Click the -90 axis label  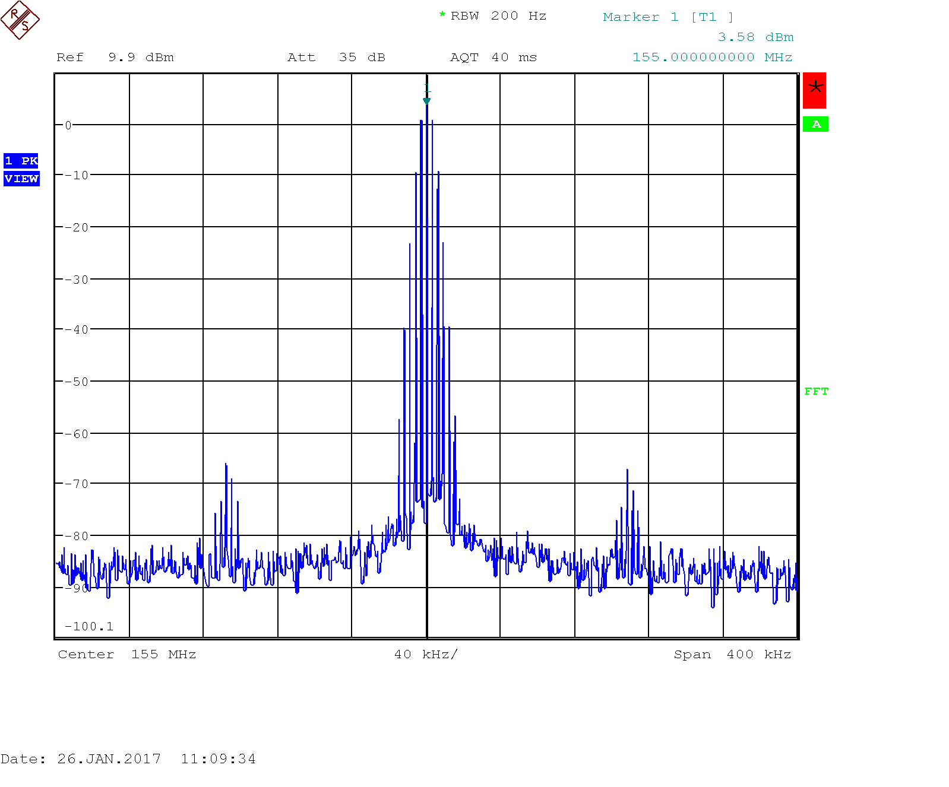[x=77, y=588]
